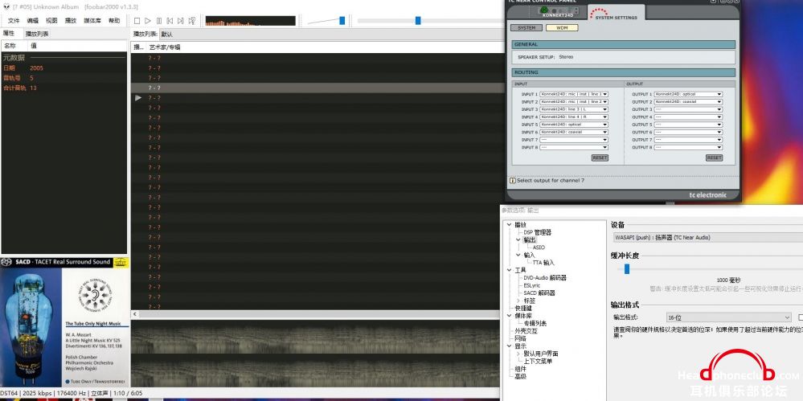This screenshot has width=803, height=401.
Task: Switch to the System Settings tab
Action: click(x=616, y=14)
